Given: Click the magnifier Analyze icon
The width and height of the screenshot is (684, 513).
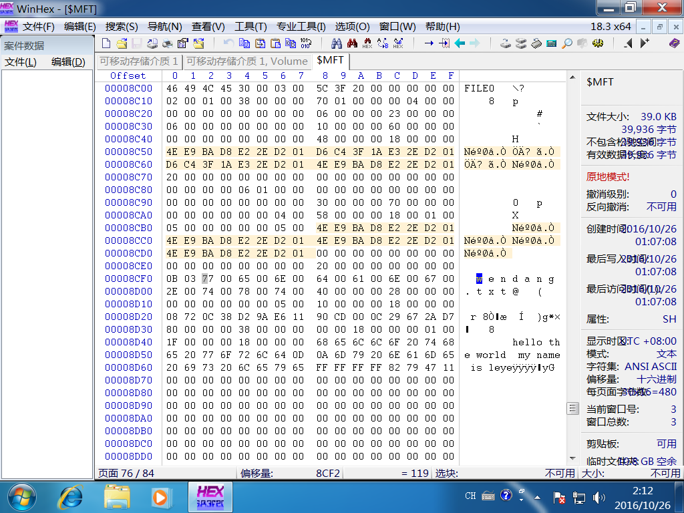Looking at the screenshot, I should point(566,43).
